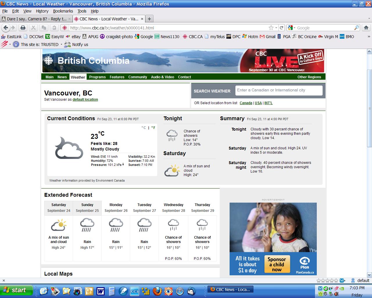372x298 pixels.
Task: Switch temperature units to °C
Action: click(x=144, y=128)
